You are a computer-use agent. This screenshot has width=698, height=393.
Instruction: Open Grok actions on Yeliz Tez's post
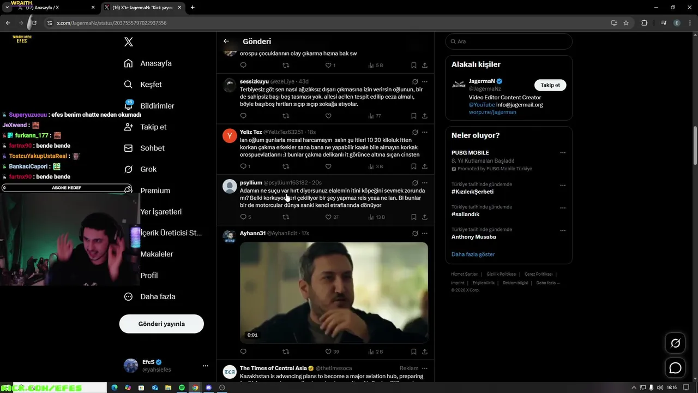coord(415,132)
